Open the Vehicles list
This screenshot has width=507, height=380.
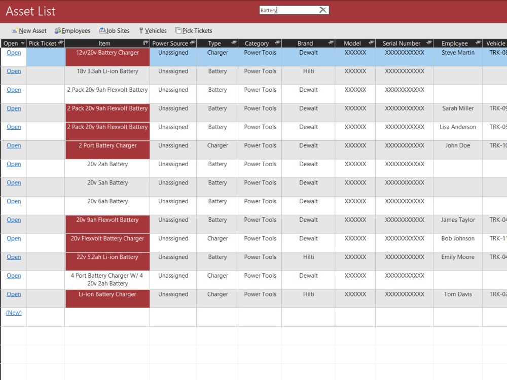(x=153, y=31)
